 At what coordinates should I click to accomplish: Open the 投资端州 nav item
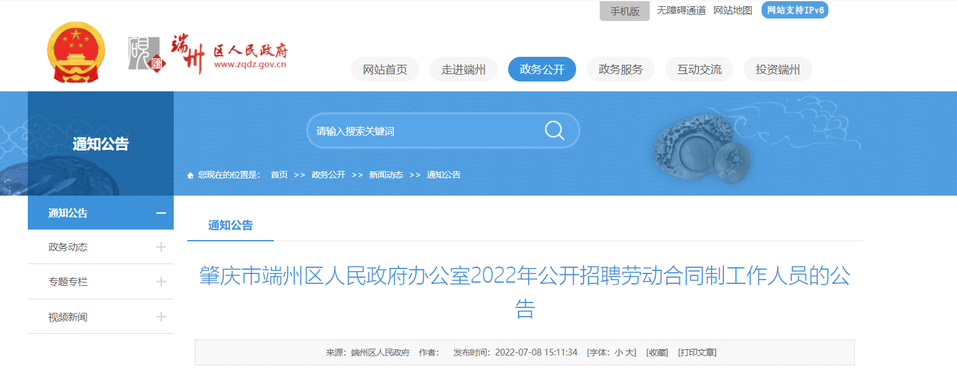(x=778, y=69)
